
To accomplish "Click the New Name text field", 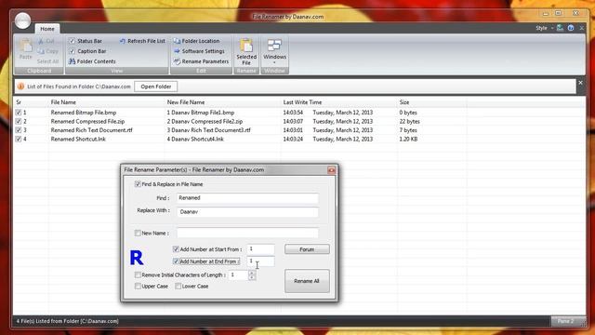I will pyautogui.click(x=247, y=233).
